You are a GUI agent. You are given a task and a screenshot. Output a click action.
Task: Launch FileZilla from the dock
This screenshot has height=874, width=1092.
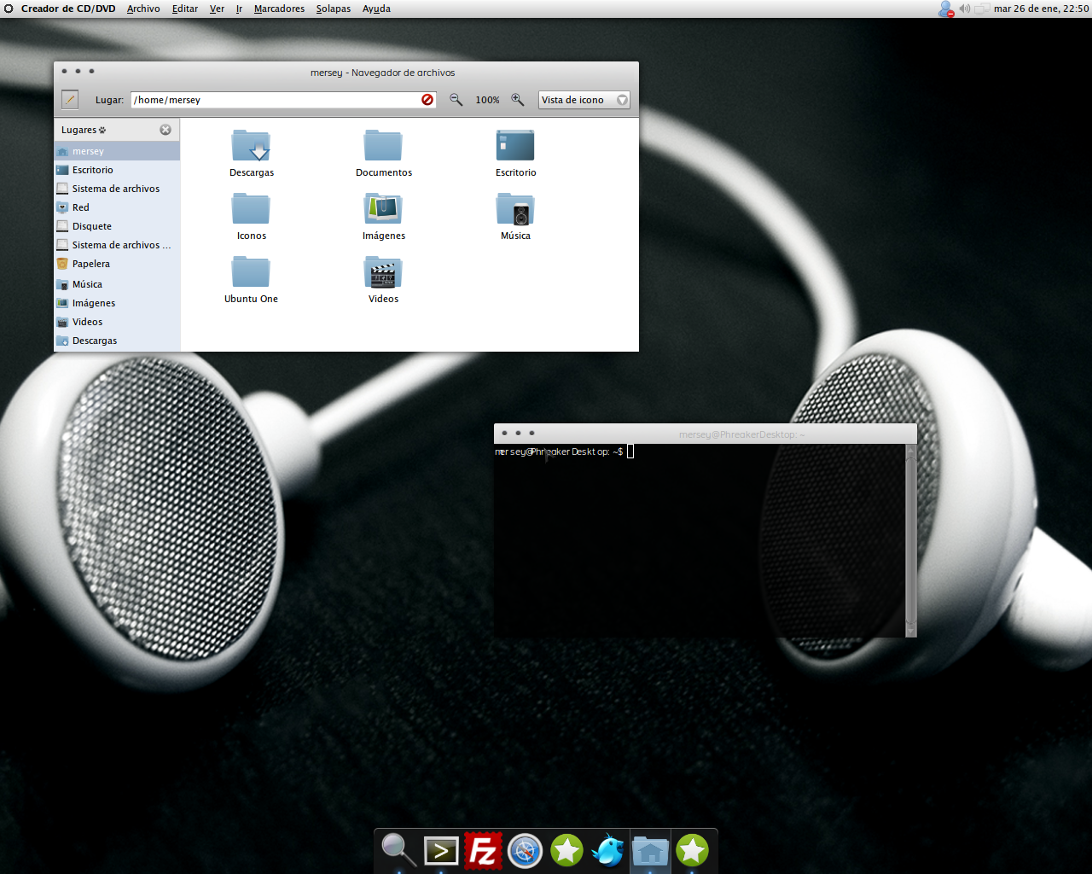(483, 851)
